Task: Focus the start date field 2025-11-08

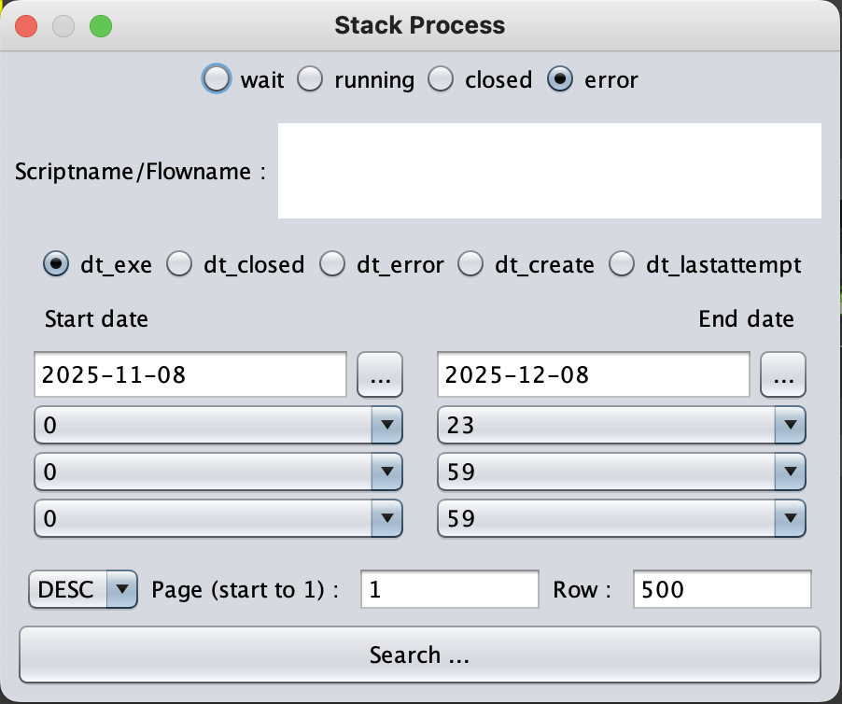Action: 190,375
